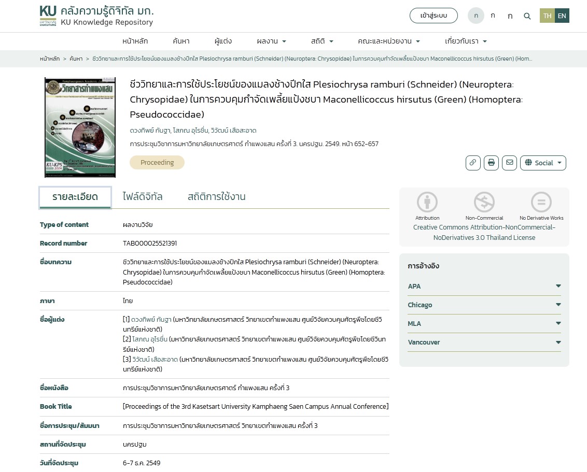Switch to the ไฟล์ดิจิทัล tab
This screenshot has width=587, height=472.
click(x=143, y=197)
